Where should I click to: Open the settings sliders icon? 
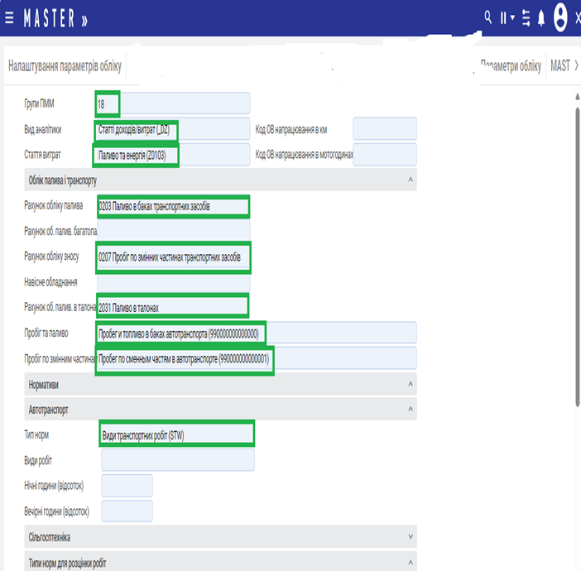click(x=526, y=17)
